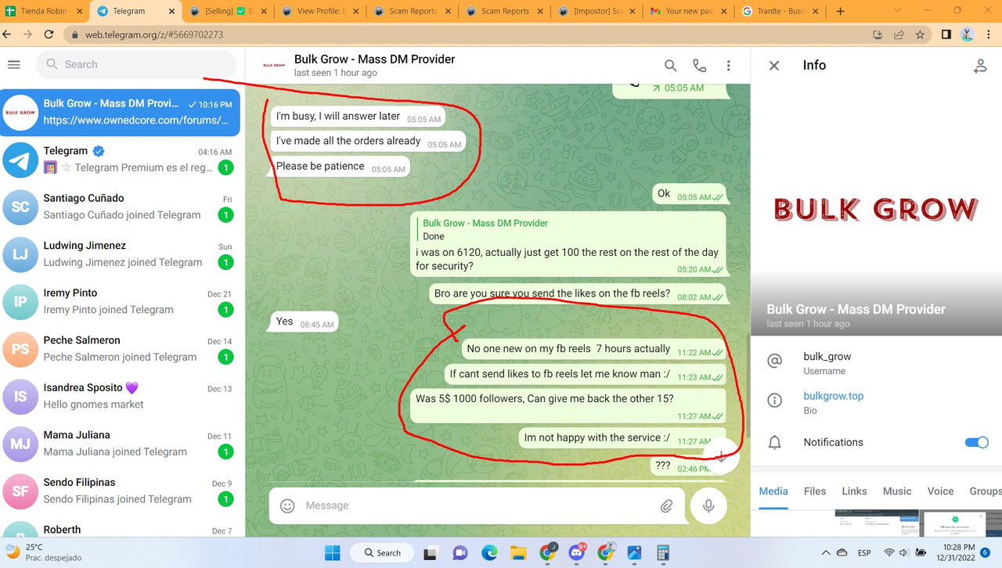Screen dimensions: 1002x568
Task: Open the emoji picker in message box
Action: point(287,505)
